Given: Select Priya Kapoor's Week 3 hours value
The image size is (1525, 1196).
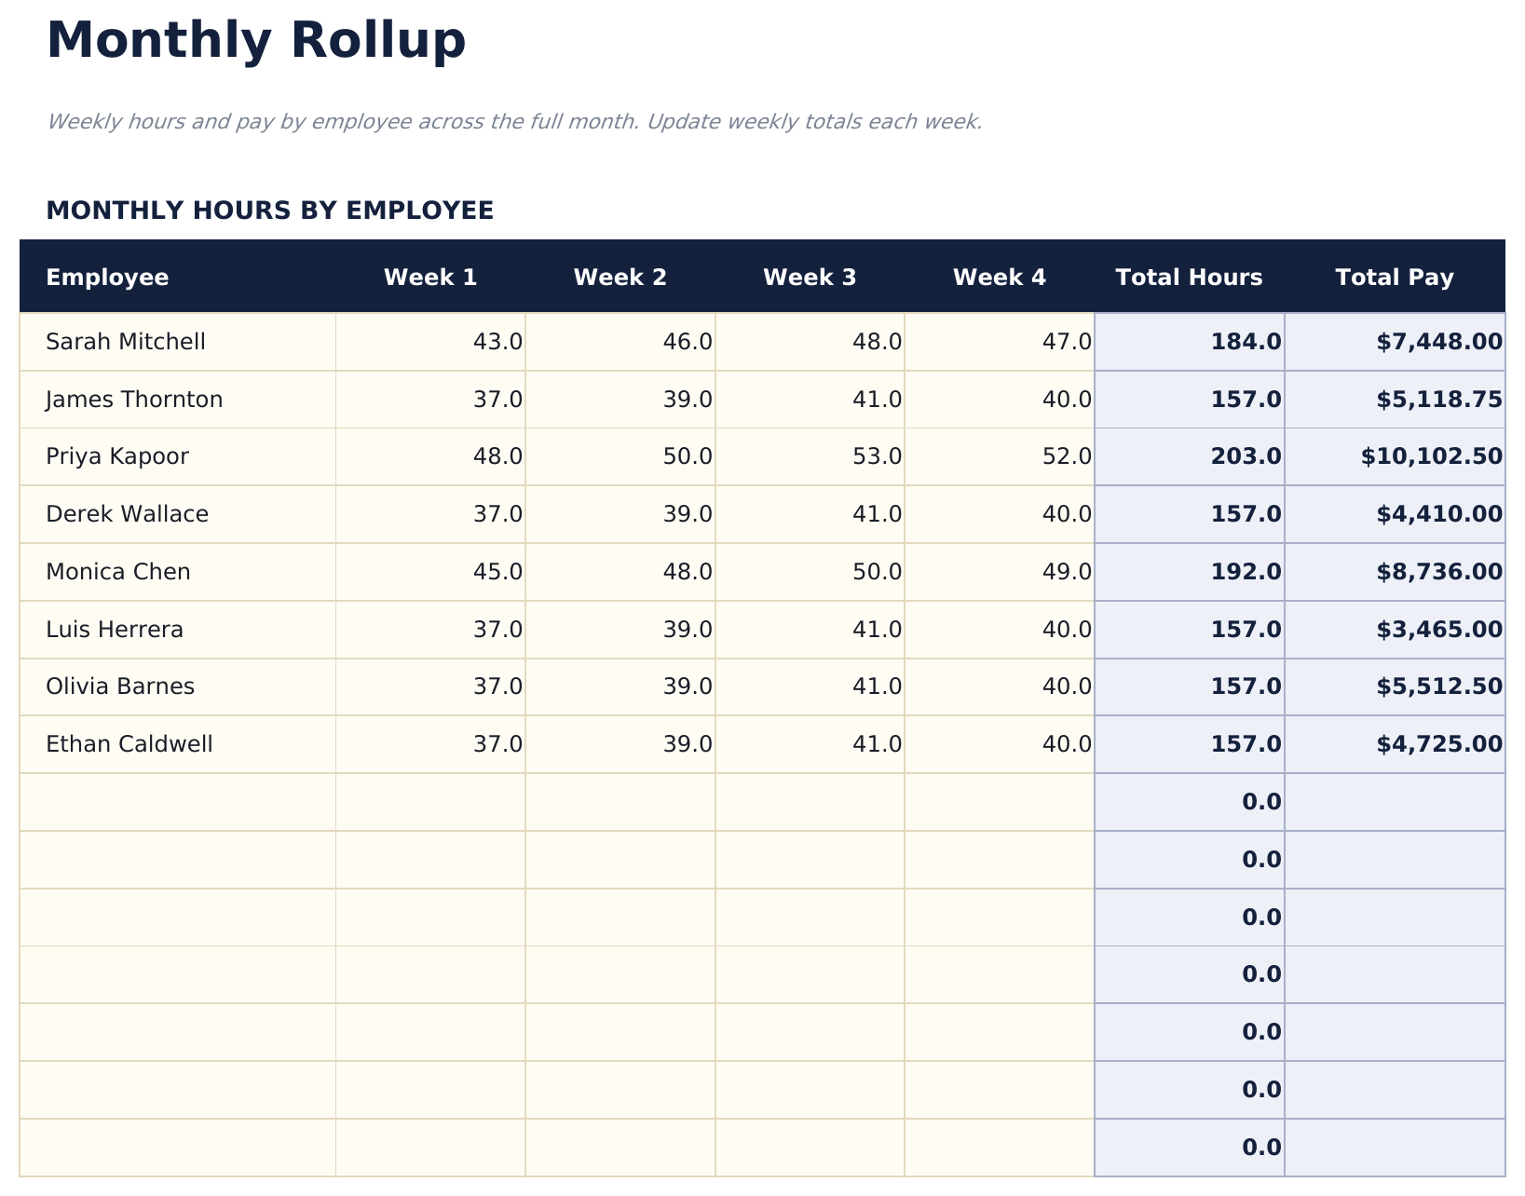Looking at the screenshot, I should [879, 456].
